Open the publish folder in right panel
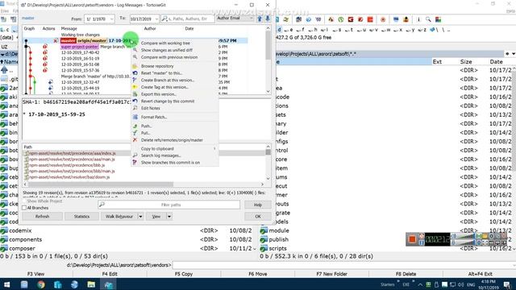This screenshot has width=516, height=290. [x=278, y=239]
